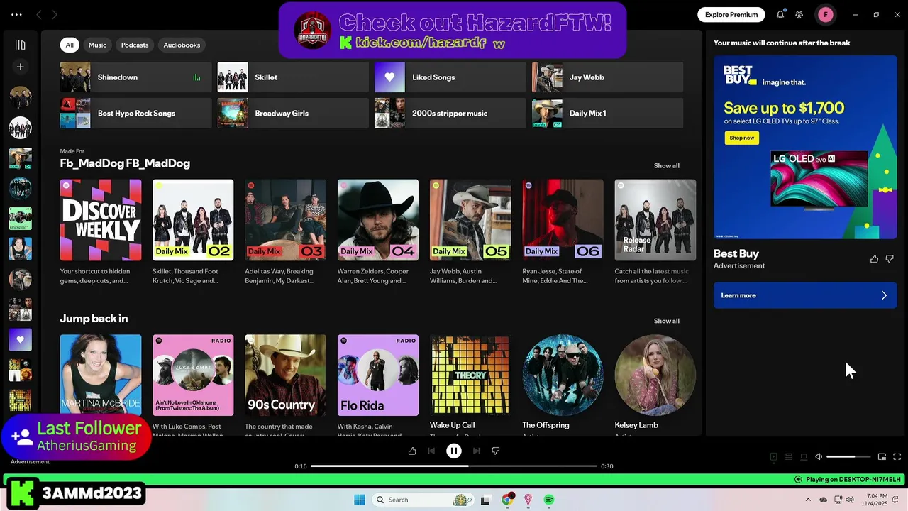Open the miniplayer icon
The image size is (908, 511).
pos(882,457)
